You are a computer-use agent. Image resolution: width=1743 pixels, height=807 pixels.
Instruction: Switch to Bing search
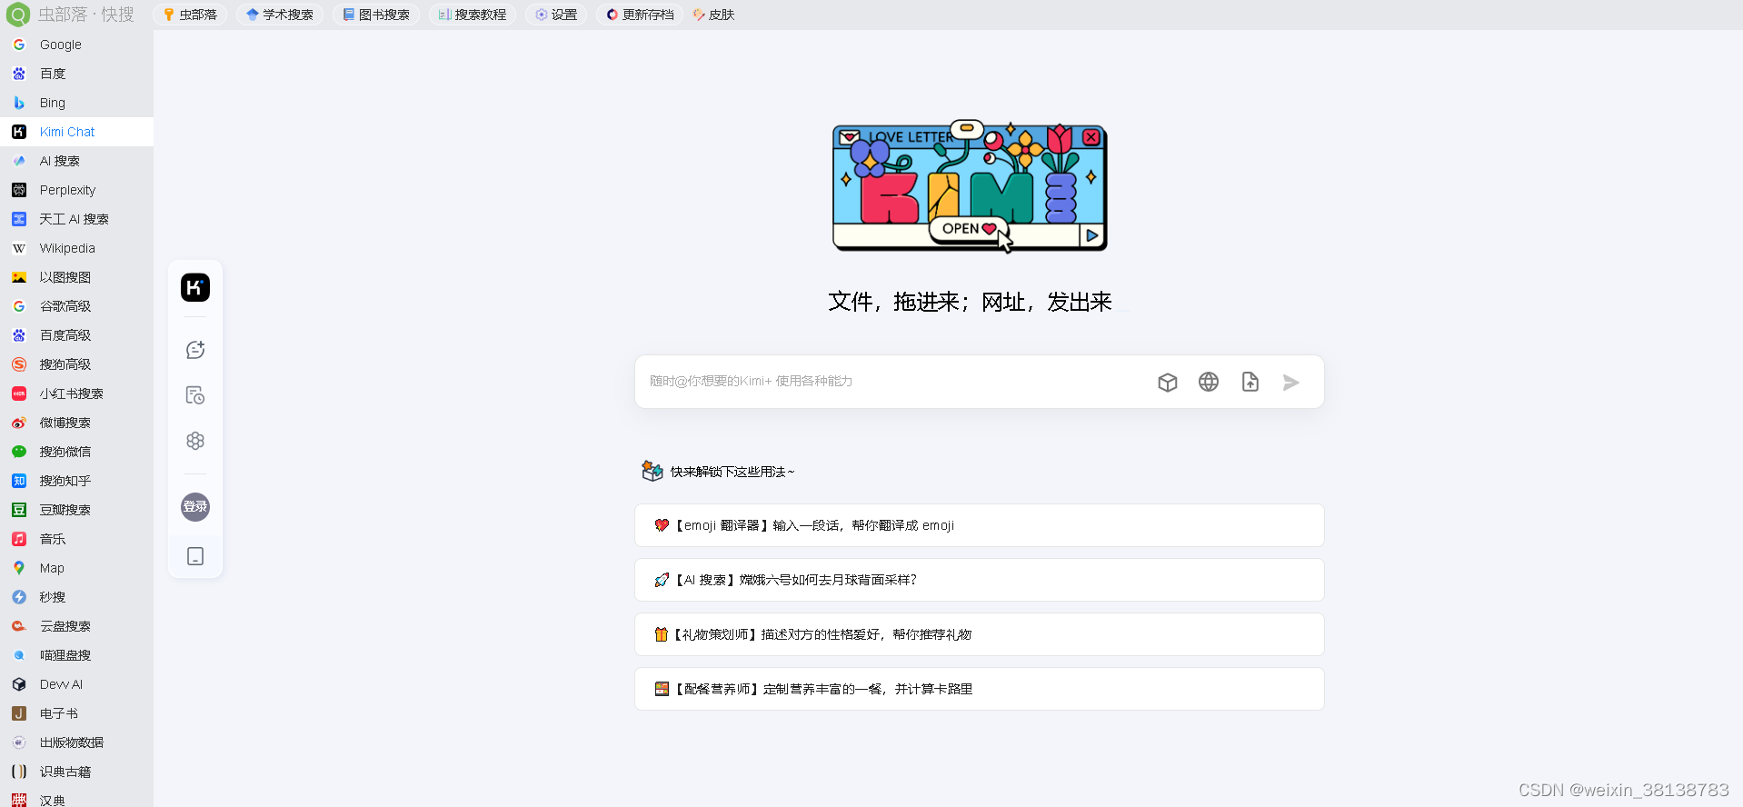76,103
